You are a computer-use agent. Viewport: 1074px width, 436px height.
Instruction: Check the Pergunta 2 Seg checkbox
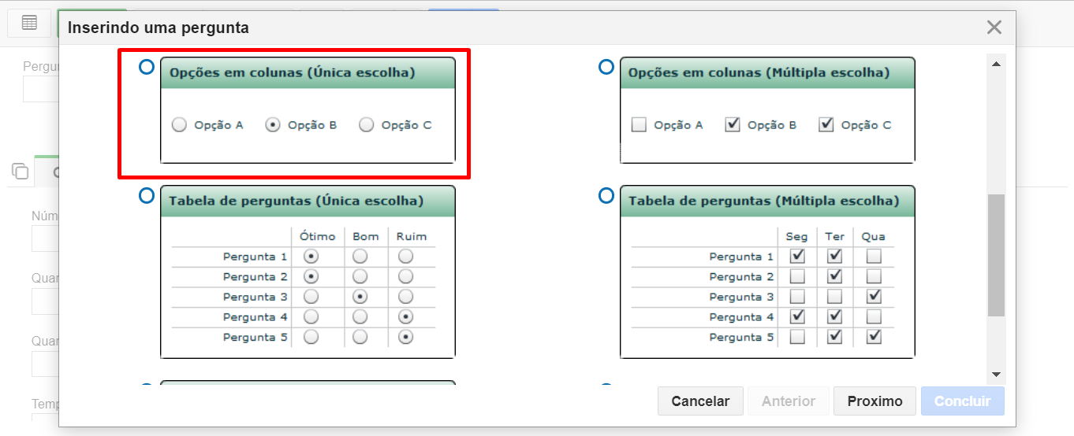[x=797, y=276]
